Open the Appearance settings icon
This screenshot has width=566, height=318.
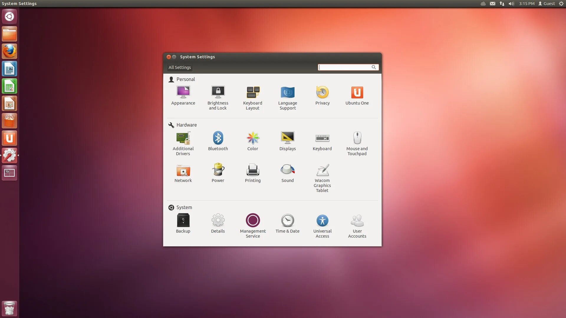[183, 93]
